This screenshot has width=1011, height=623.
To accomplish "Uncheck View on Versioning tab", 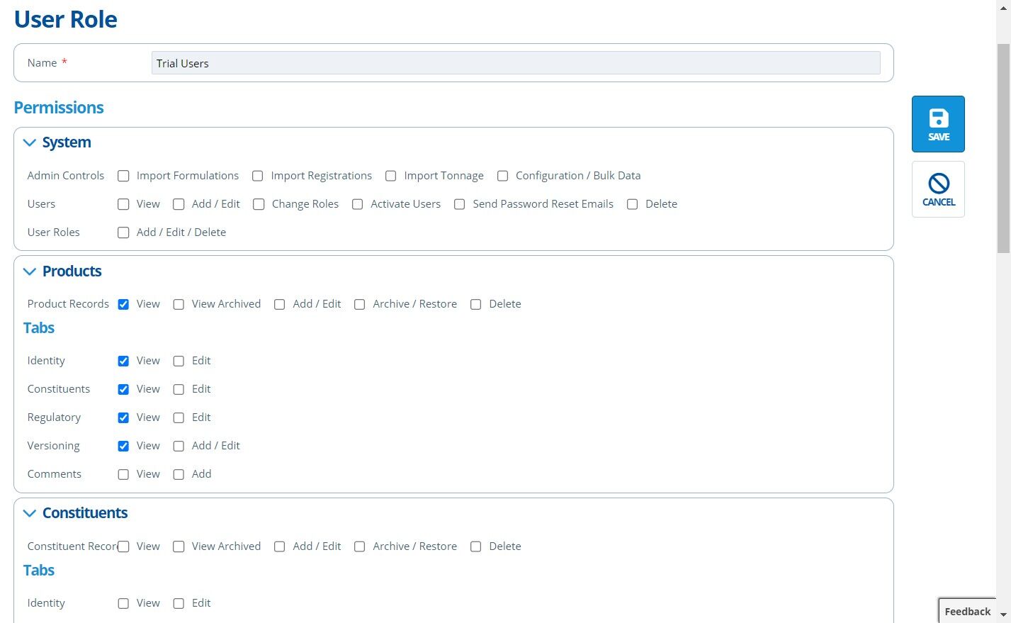I will [123, 446].
